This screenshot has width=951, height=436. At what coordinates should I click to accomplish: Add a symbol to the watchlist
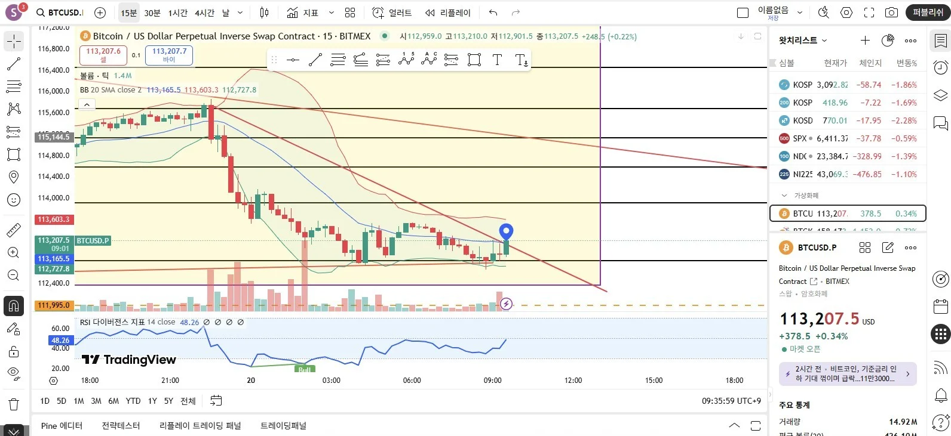[865, 40]
